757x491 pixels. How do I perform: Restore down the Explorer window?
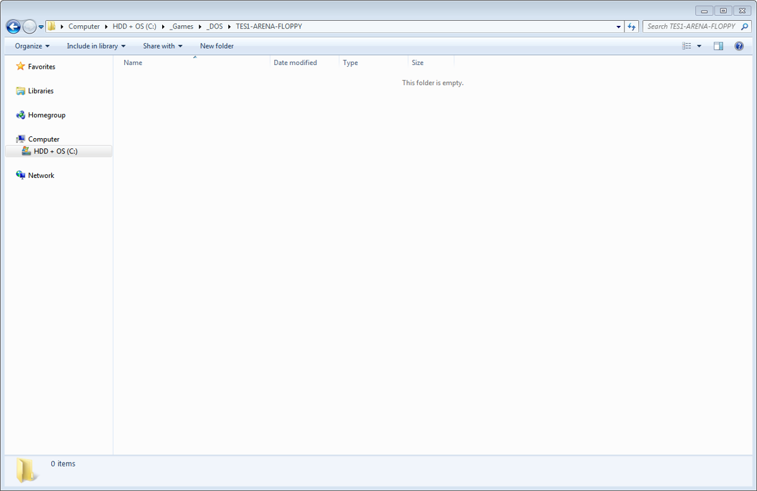tap(722, 10)
